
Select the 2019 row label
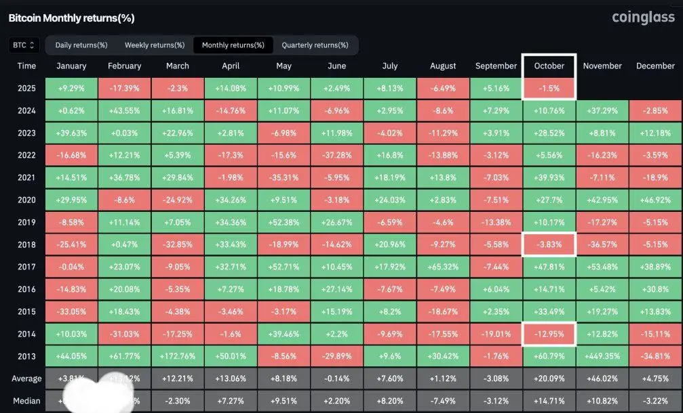click(x=26, y=222)
